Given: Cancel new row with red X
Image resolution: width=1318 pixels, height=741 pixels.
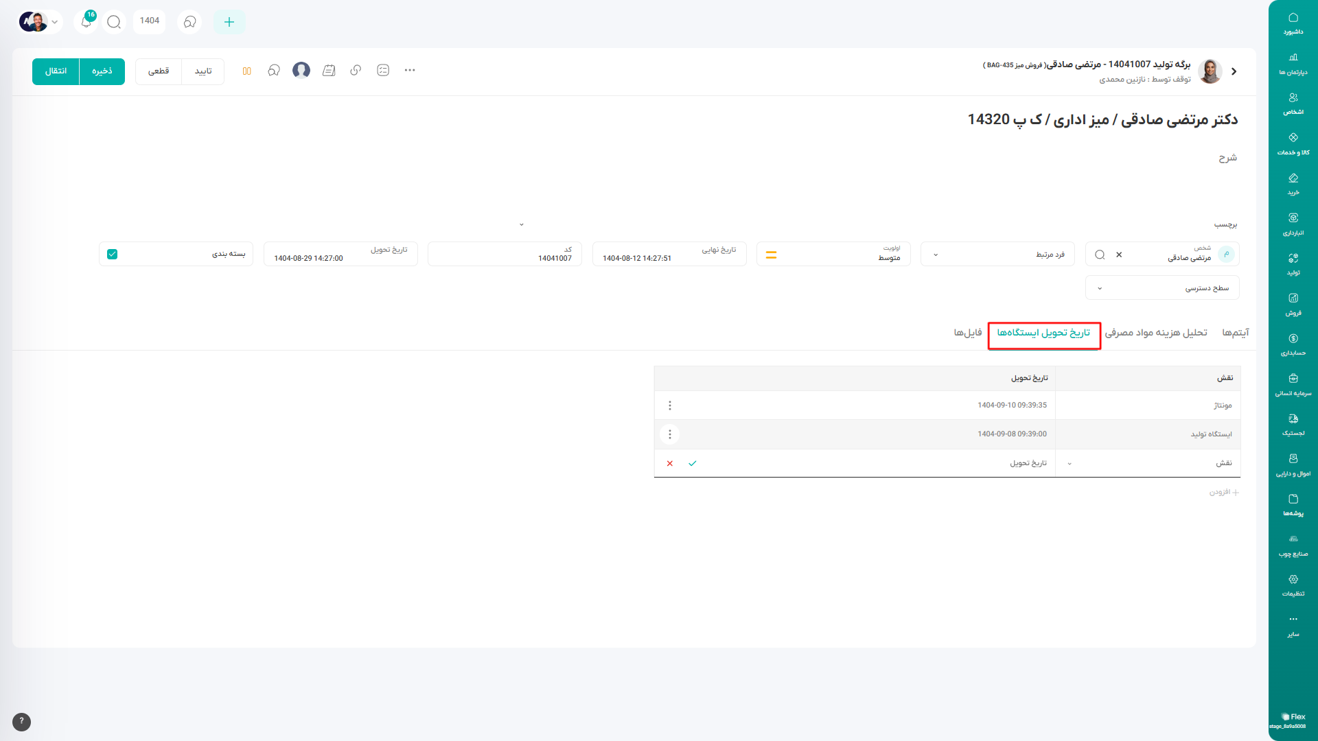Looking at the screenshot, I should pos(670,463).
